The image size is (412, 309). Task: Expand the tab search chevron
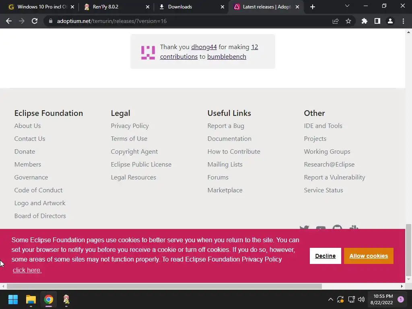(x=347, y=6)
